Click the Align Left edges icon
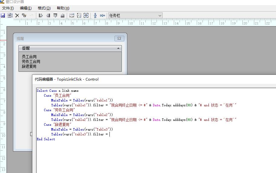Image resolution: width=276 pixels, height=173 pixels. [41, 15]
